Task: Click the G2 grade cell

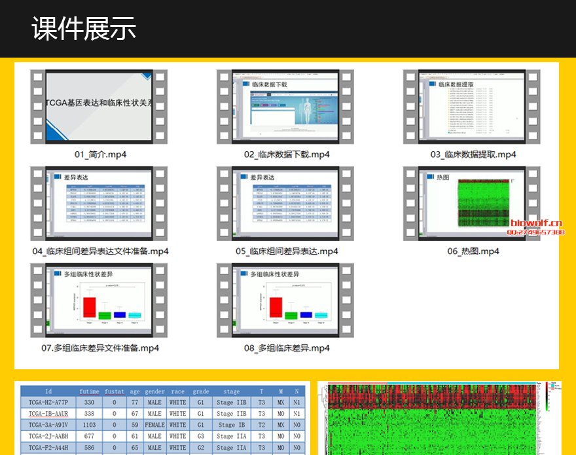Action: tap(200, 448)
